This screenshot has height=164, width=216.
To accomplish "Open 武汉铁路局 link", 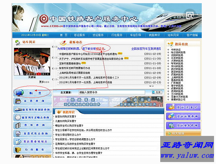I will (177, 69).
